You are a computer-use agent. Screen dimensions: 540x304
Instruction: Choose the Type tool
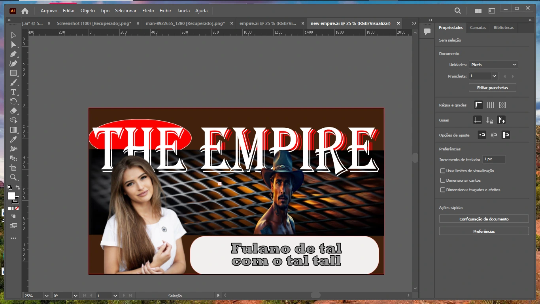coord(13,92)
